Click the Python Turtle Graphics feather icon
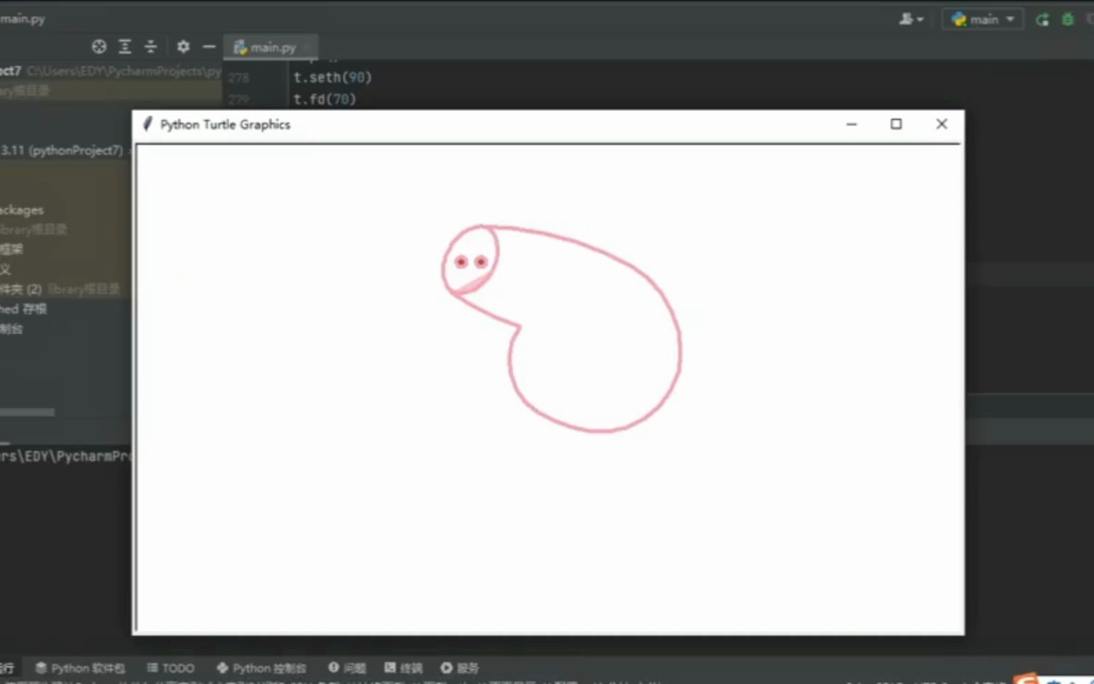Viewport: 1094px width, 684px height. (x=147, y=124)
